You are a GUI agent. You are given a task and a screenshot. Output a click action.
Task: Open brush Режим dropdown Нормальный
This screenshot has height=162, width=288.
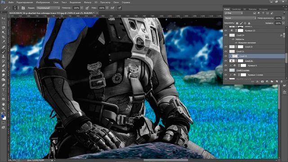pyautogui.click(x=48, y=8)
